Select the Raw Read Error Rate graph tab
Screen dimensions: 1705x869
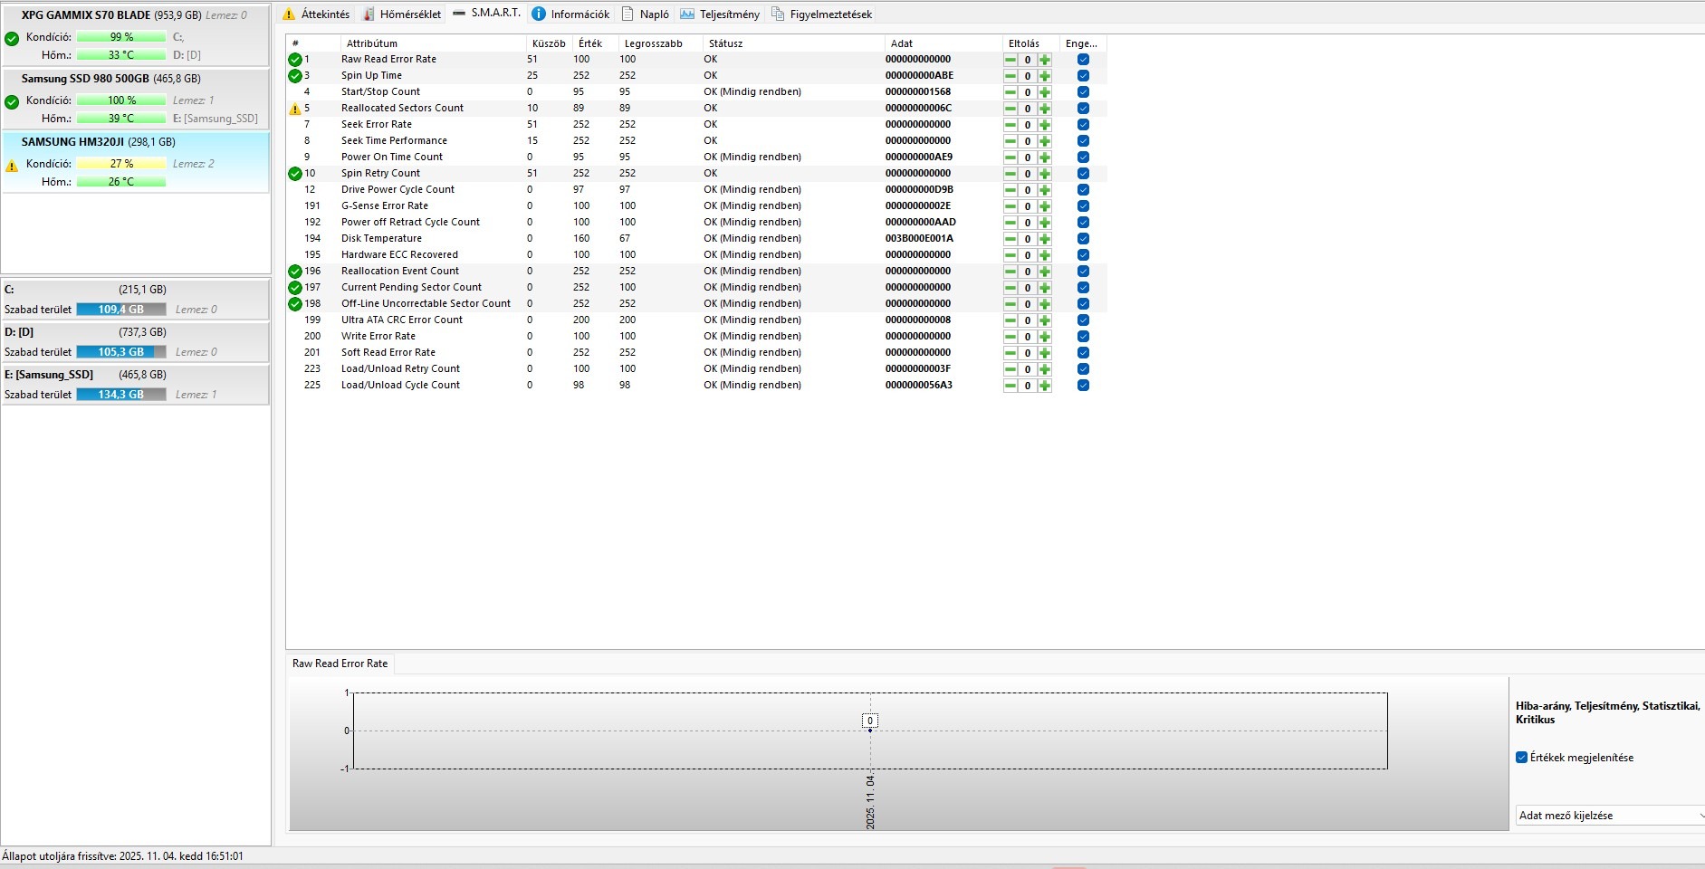point(340,664)
